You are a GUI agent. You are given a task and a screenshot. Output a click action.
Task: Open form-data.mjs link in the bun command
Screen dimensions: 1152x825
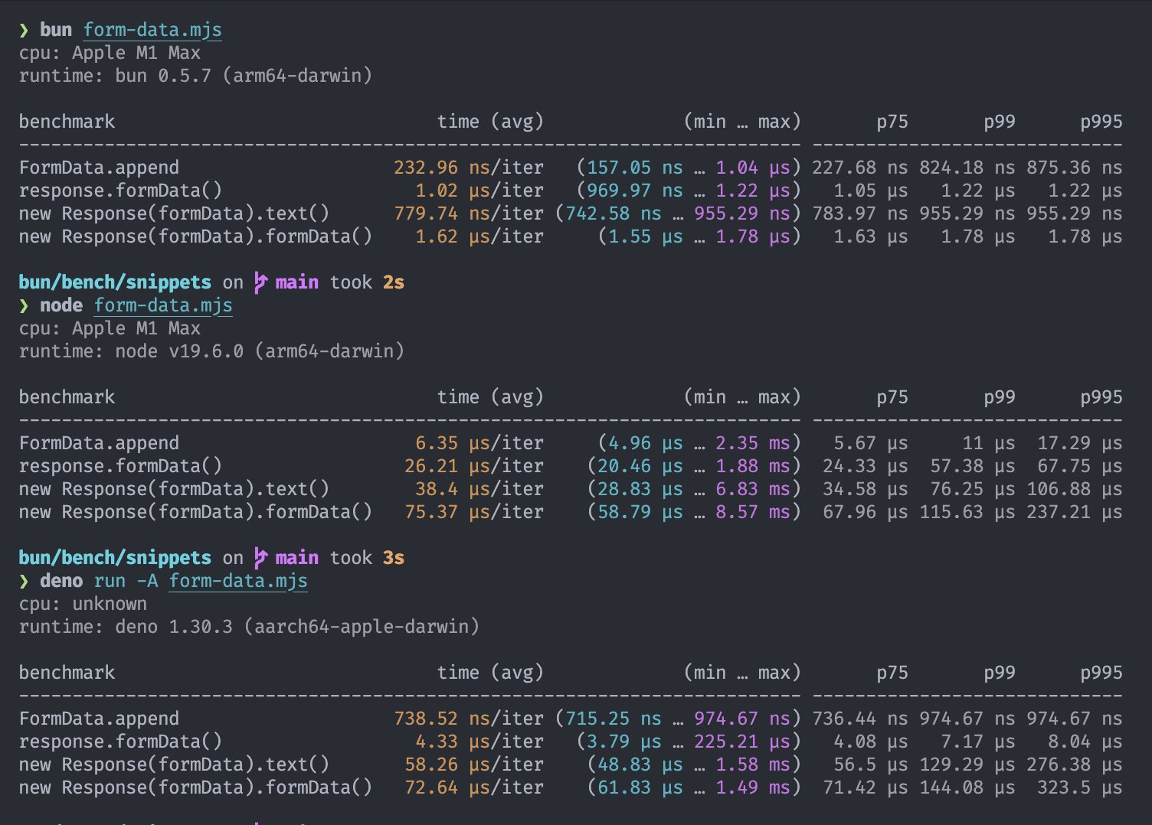click(x=152, y=30)
